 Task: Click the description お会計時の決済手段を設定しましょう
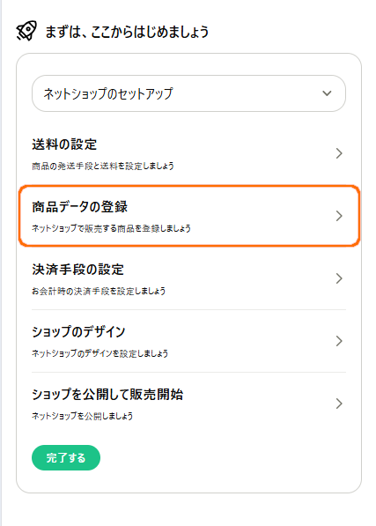[x=99, y=291]
